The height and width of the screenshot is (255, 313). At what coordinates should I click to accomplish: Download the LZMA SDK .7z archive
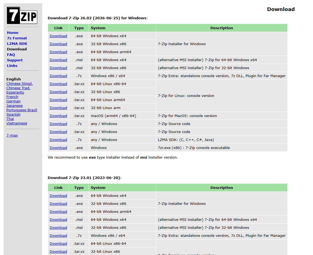[58, 140]
